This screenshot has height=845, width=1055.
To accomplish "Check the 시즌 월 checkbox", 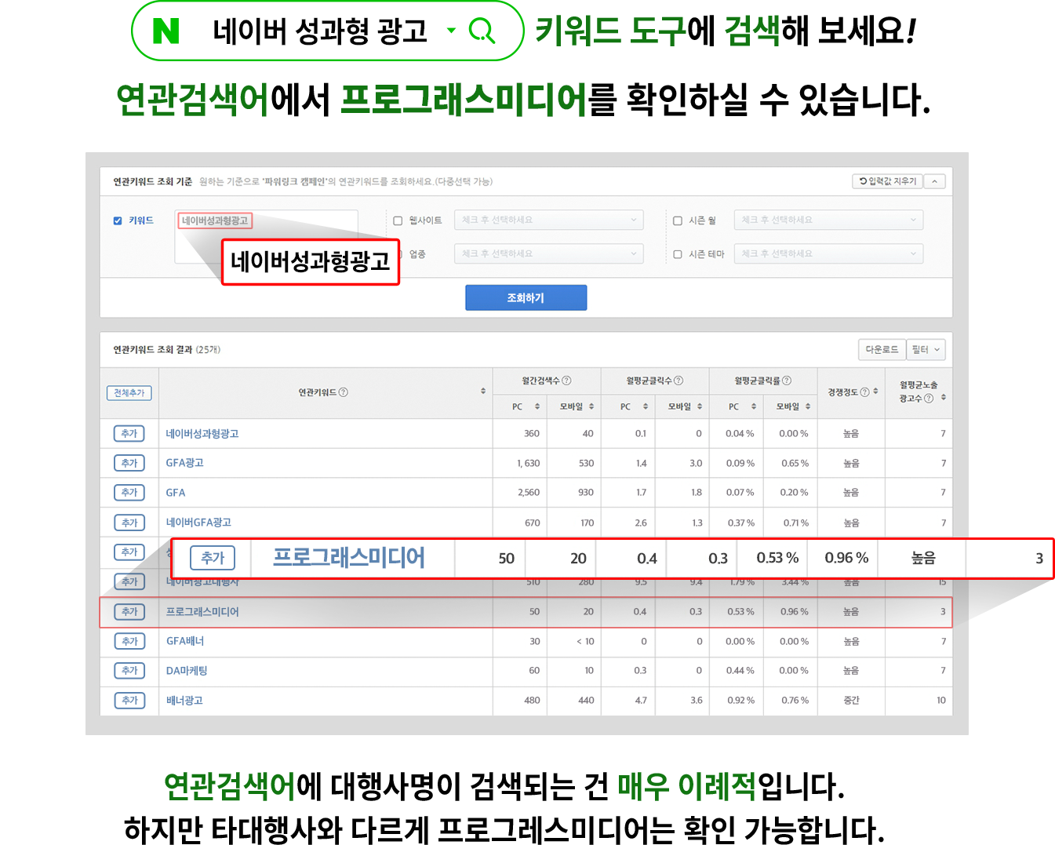I will tap(678, 221).
